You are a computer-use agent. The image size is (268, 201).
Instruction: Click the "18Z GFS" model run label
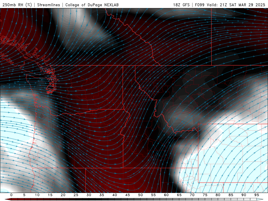tap(181, 5)
